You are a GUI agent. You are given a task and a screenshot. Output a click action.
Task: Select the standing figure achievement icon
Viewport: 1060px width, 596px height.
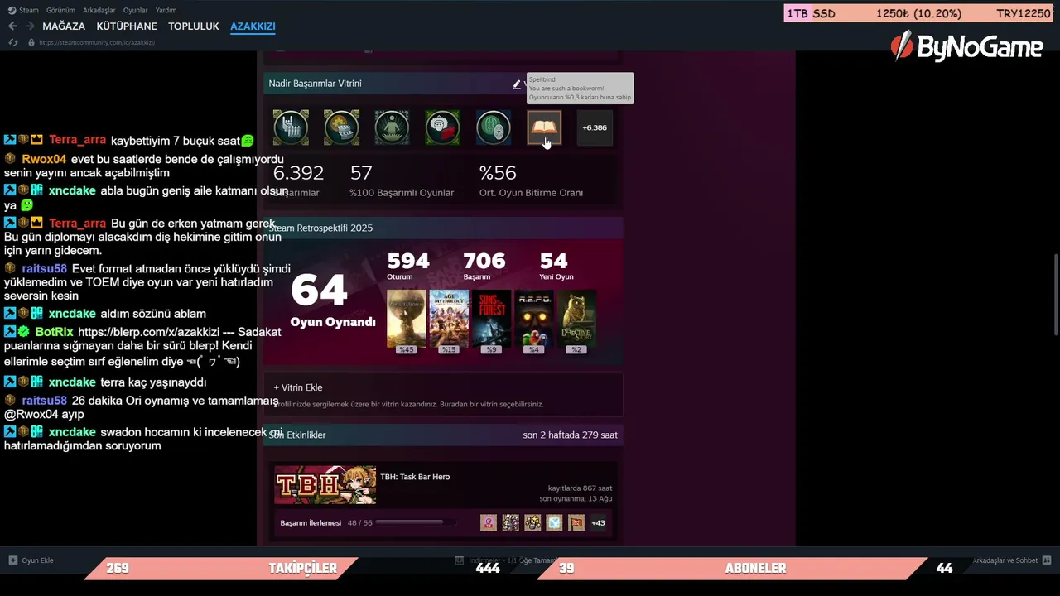[x=392, y=127]
